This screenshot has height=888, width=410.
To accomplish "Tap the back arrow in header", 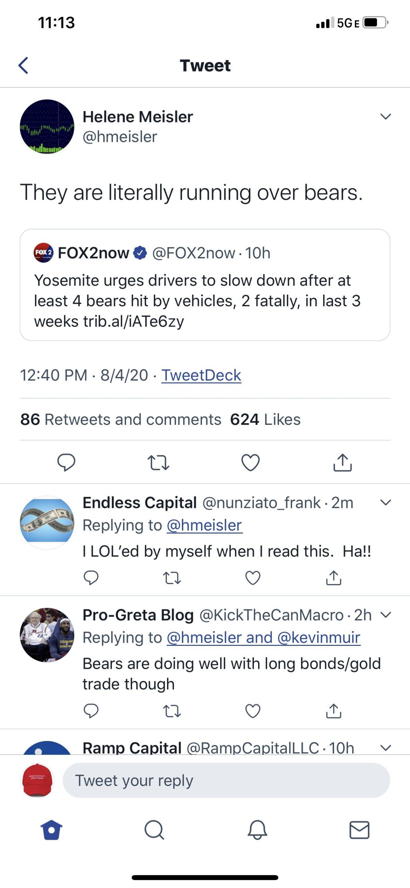I will (x=23, y=66).
